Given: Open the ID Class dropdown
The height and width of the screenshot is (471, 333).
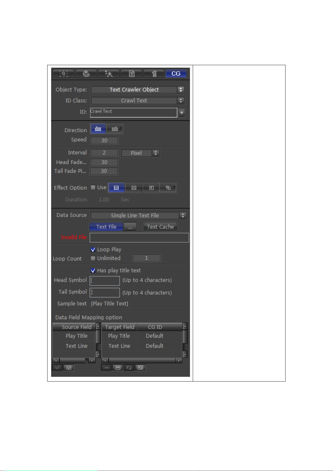Looking at the screenshot, I should 138,101.
